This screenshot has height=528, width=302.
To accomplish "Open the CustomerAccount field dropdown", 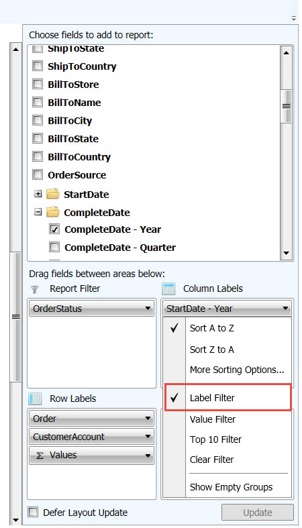I will (x=148, y=437).
